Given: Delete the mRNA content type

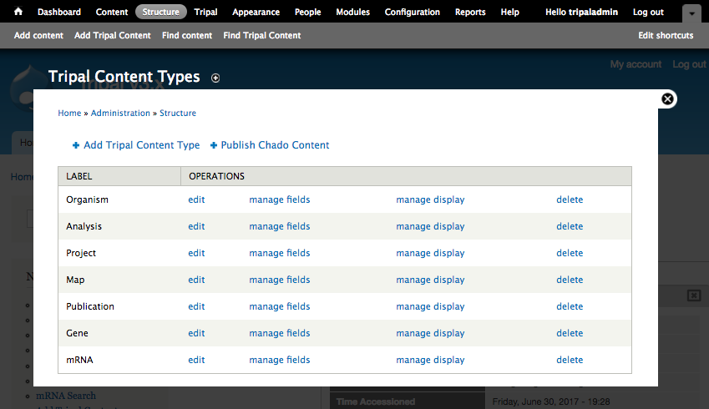Looking at the screenshot, I should coord(570,360).
